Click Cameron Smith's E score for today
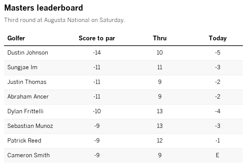 coord(218,155)
